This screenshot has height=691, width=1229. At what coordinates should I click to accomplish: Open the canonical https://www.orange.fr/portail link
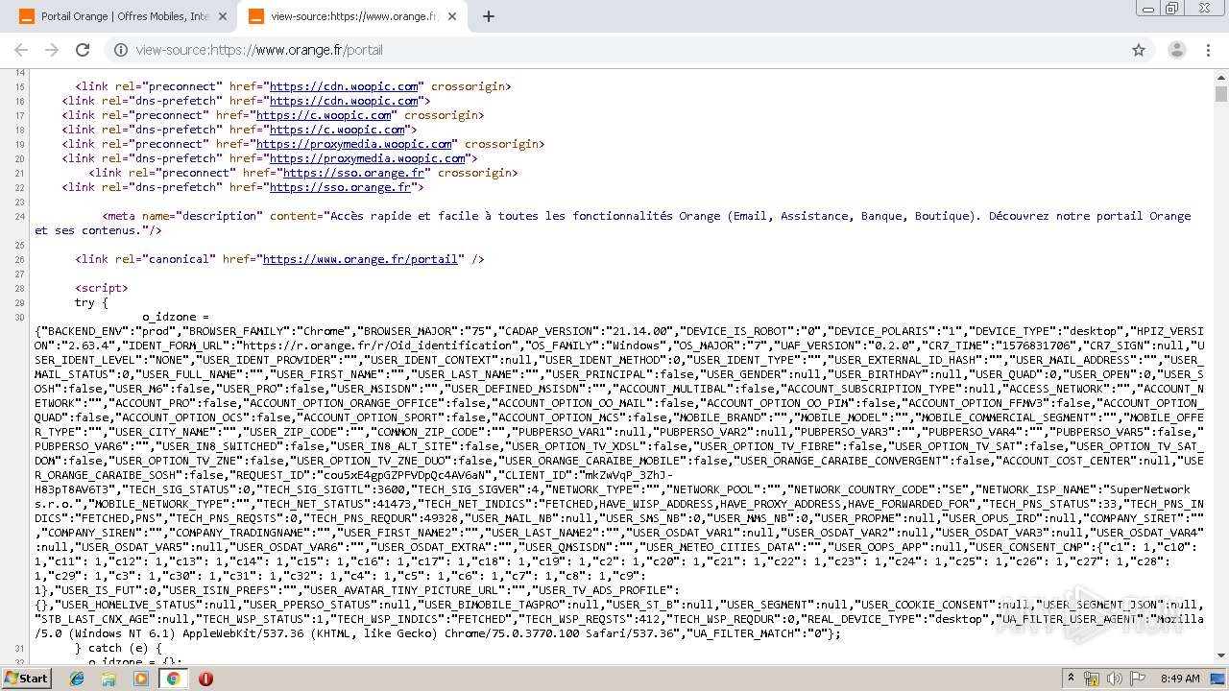(x=360, y=259)
